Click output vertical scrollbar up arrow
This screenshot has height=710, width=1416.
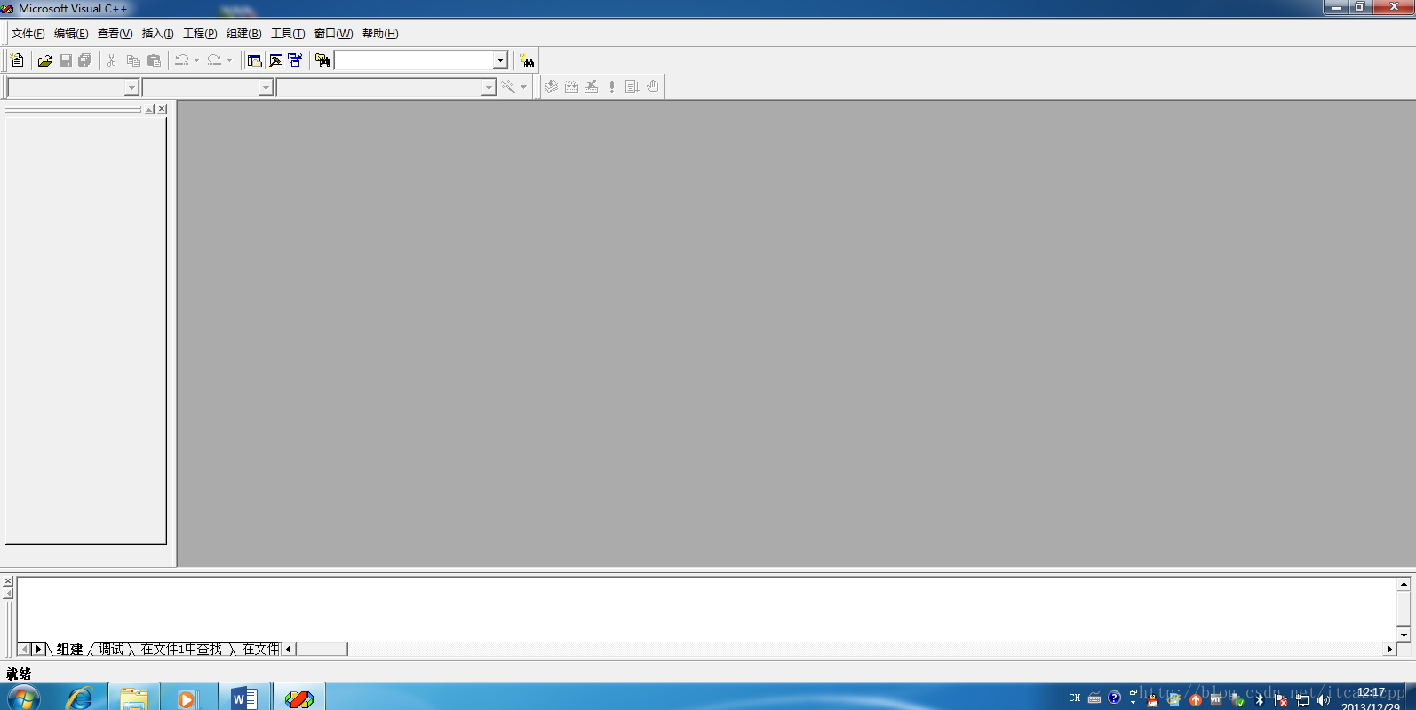click(x=1404, y=584)
